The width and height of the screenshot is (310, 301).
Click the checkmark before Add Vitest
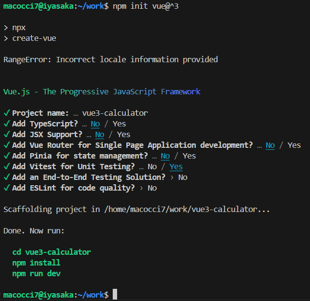click(6, 167)
